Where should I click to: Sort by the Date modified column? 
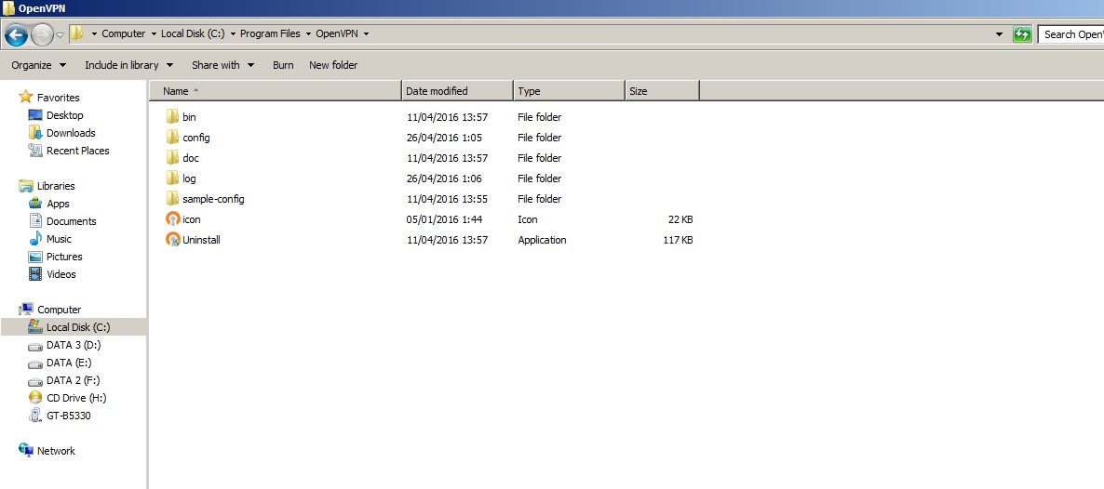(x=458, y=91)
